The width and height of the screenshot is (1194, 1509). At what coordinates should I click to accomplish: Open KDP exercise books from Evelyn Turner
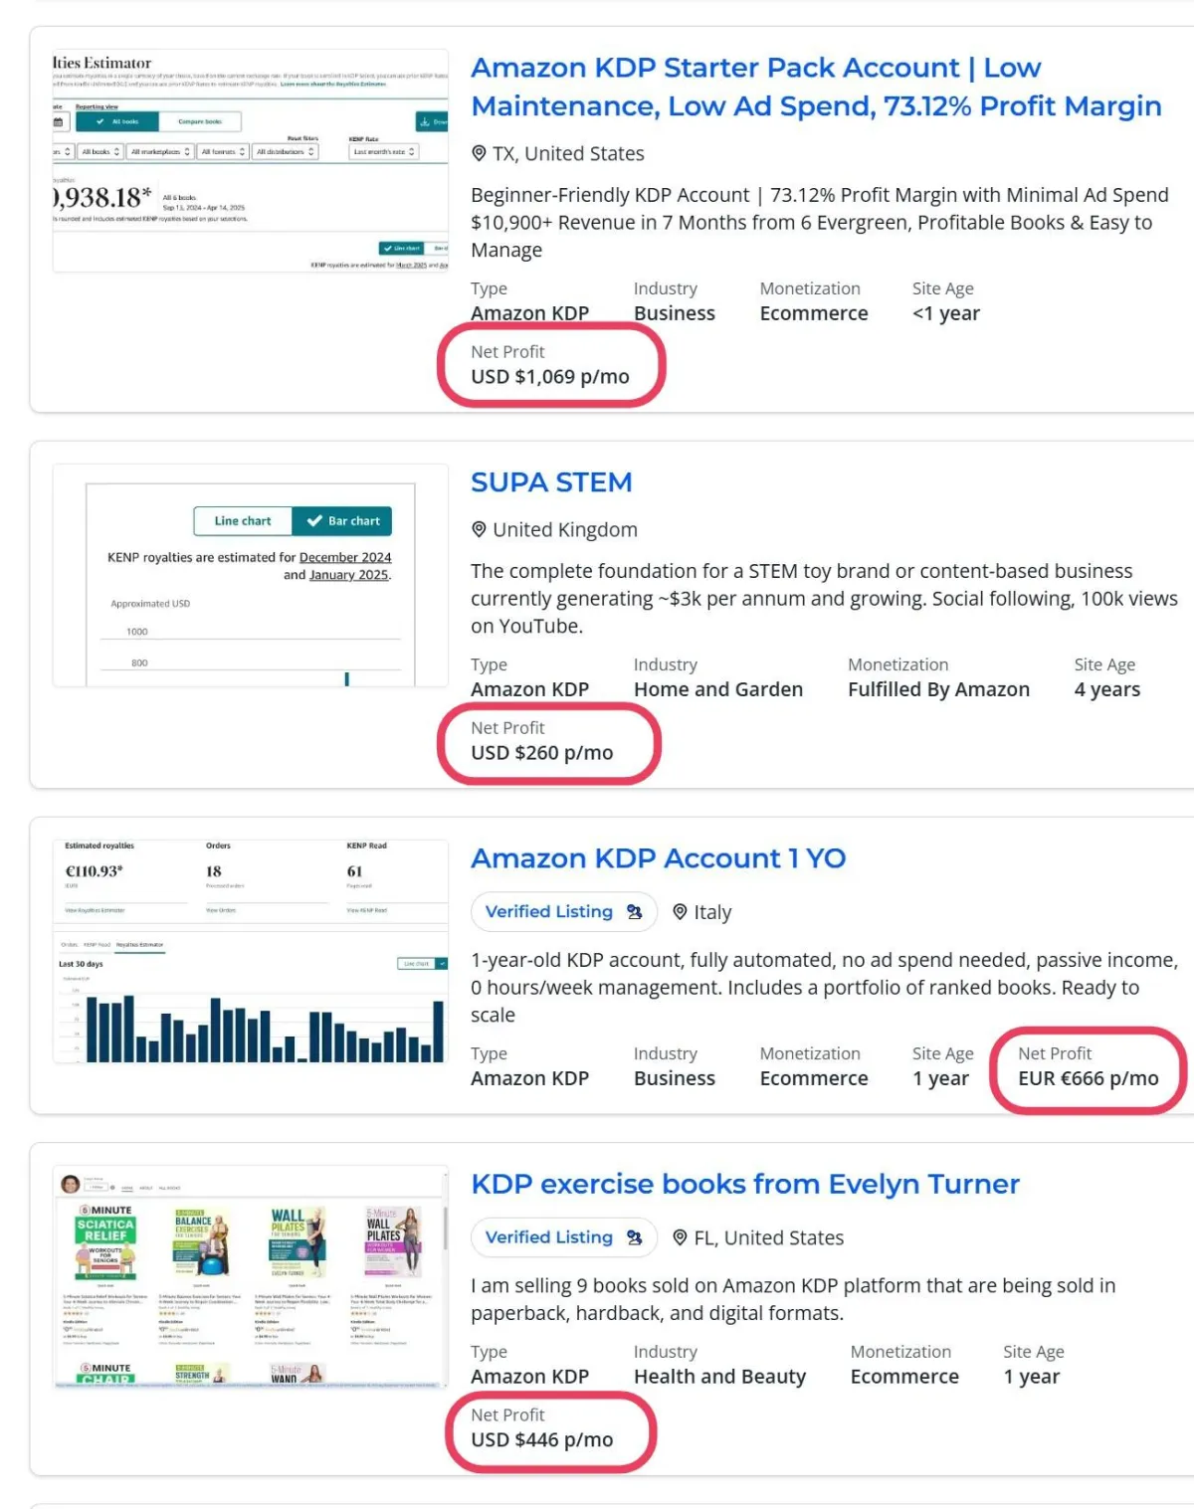[x=745, y=1184]
